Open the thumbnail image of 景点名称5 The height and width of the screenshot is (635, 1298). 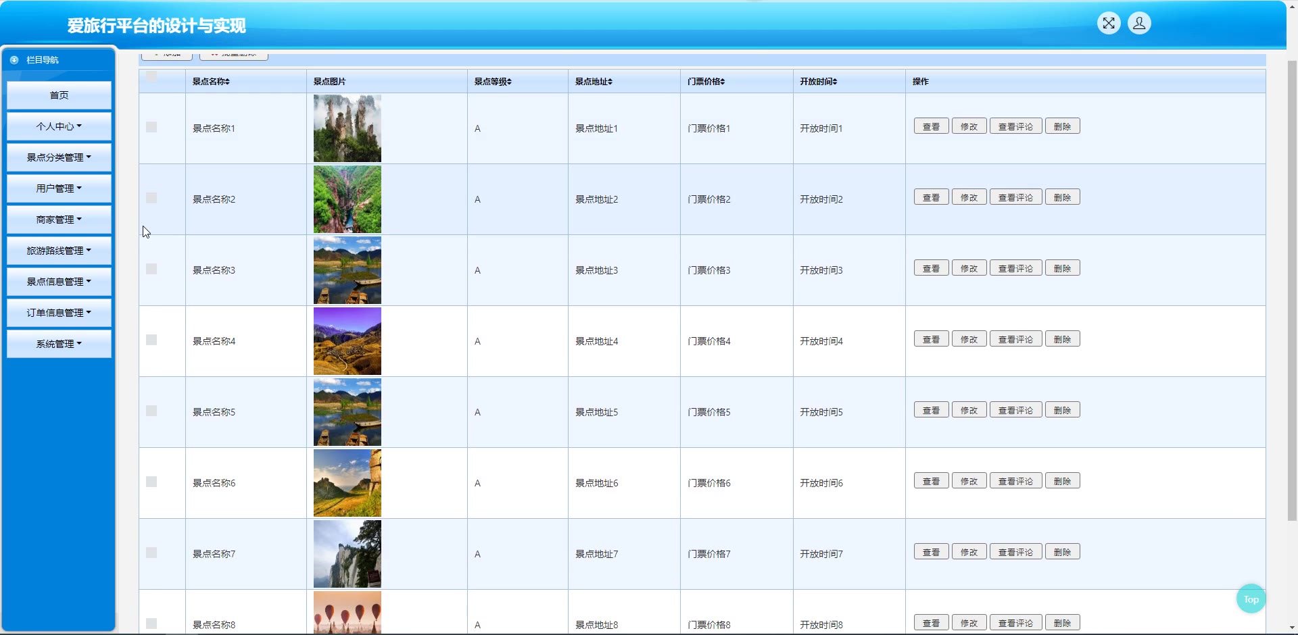coord(347,412)
